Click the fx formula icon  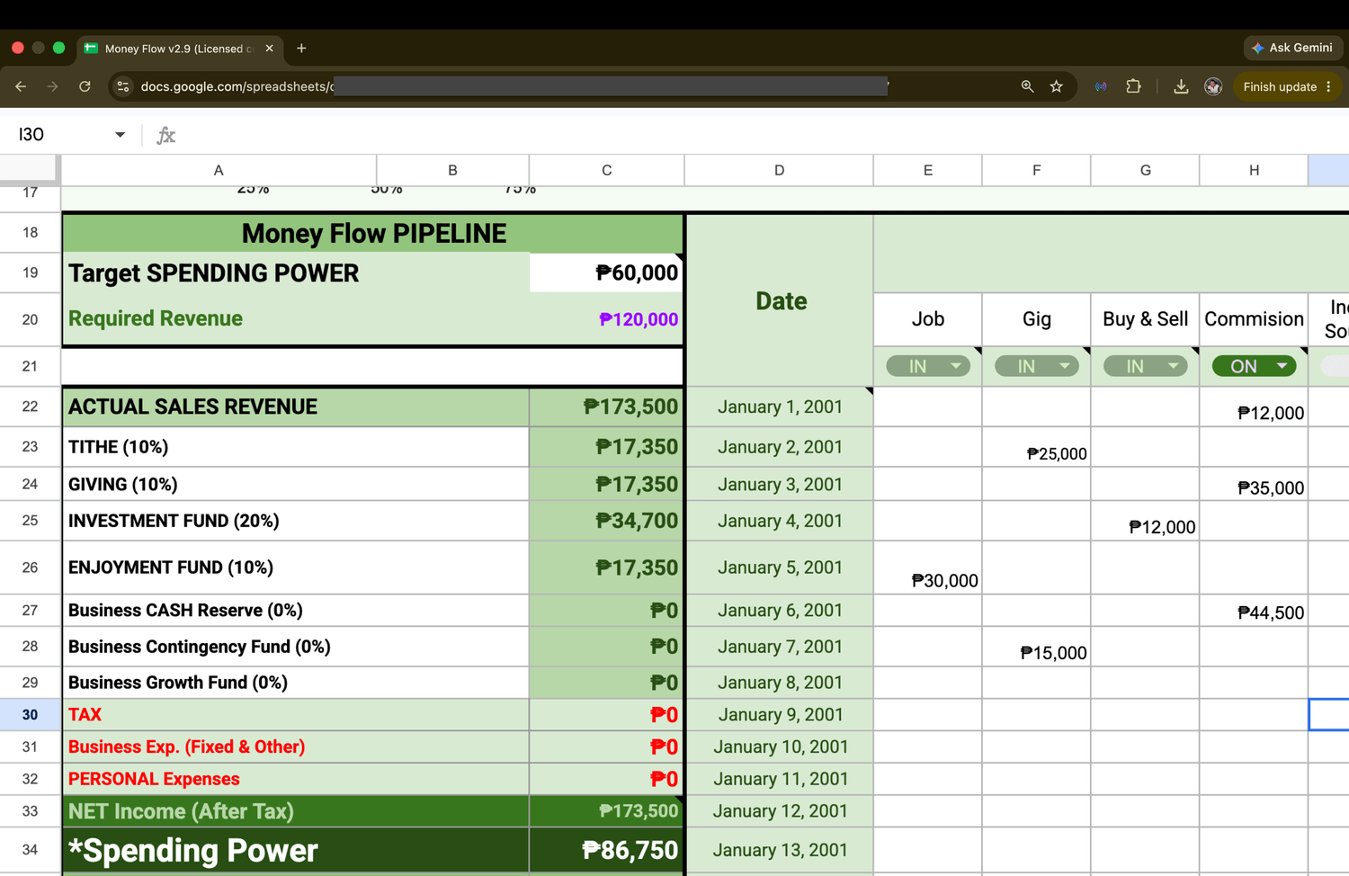(166, 135)
